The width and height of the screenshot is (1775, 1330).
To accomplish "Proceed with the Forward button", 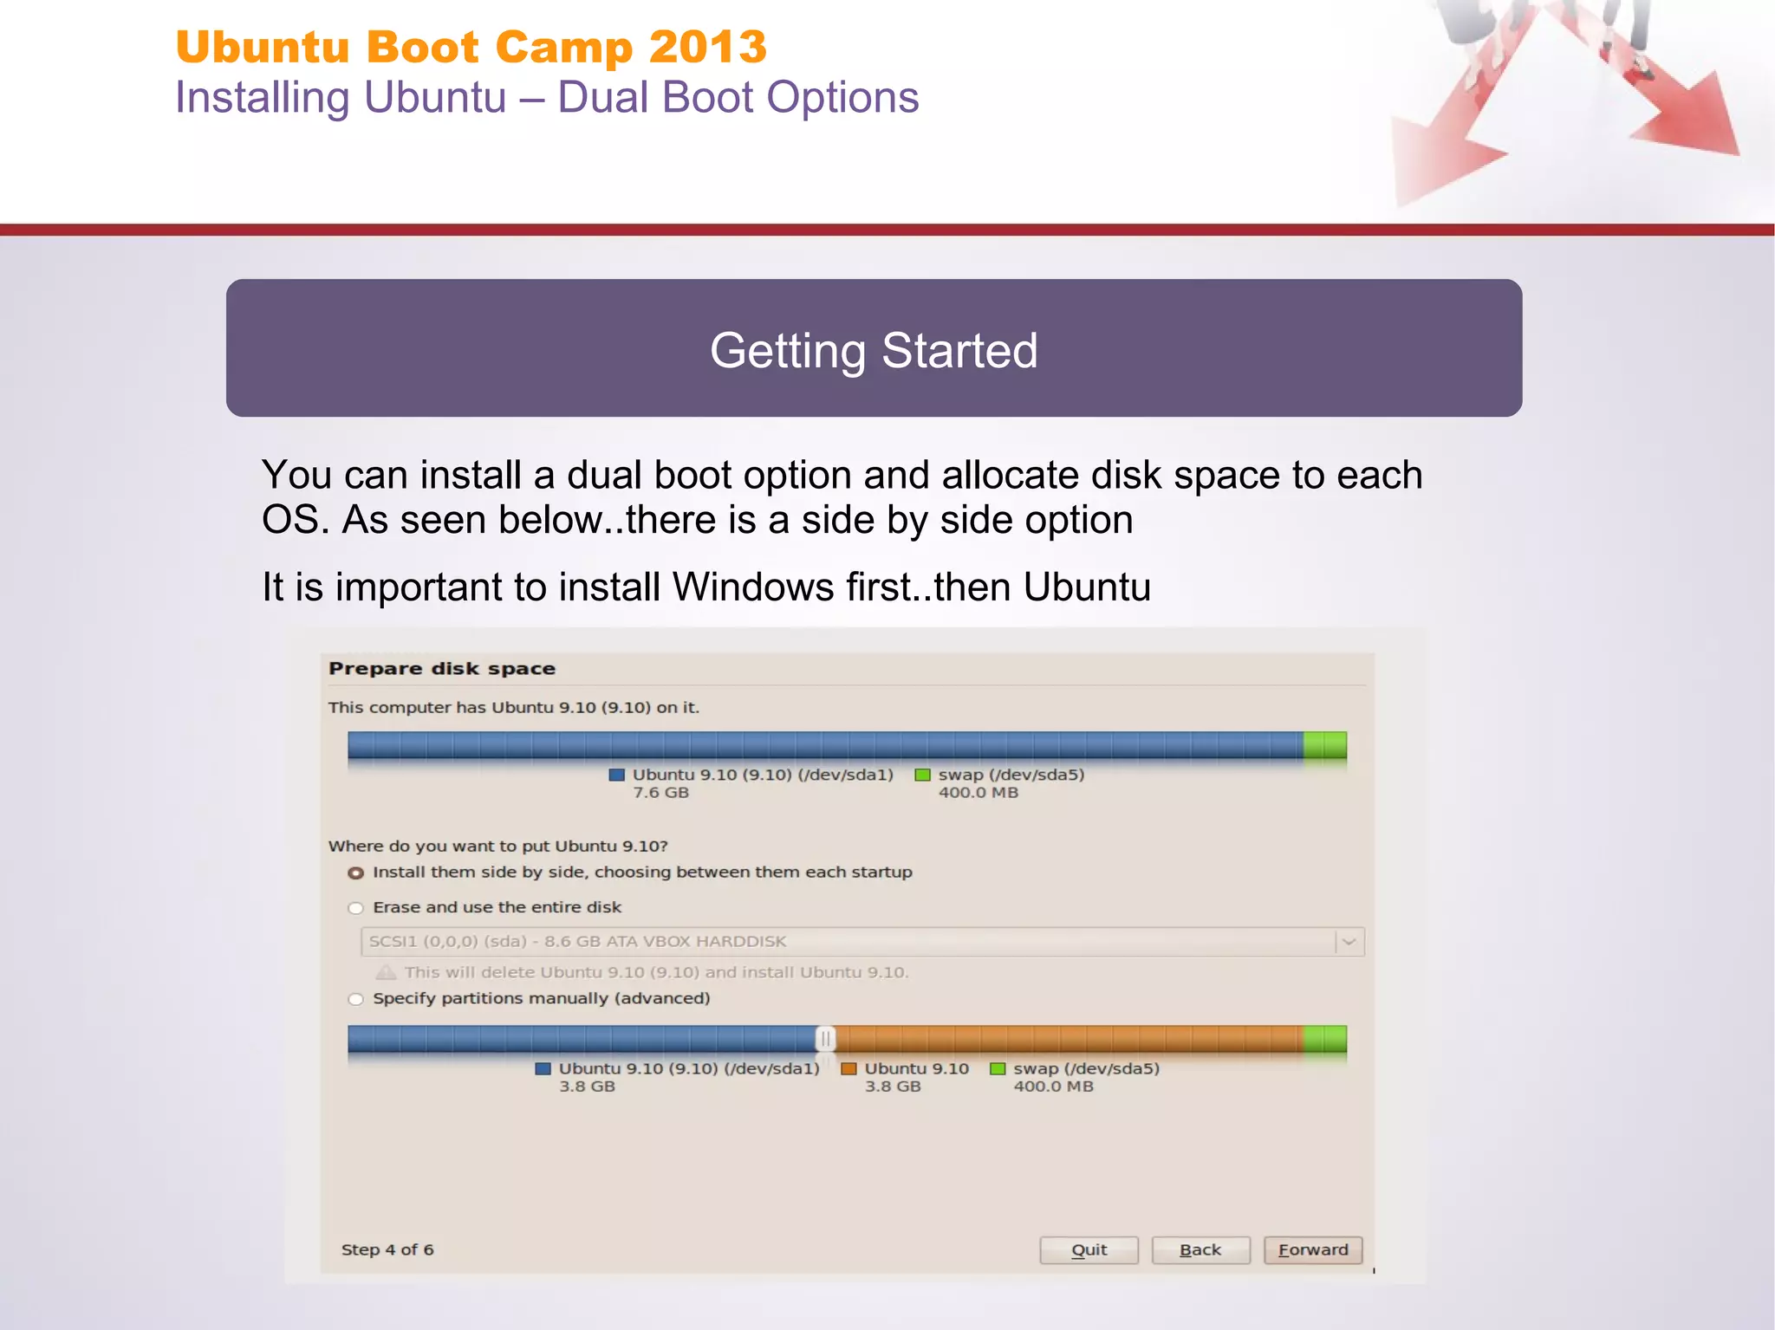I will (x=1313, y=1249).
